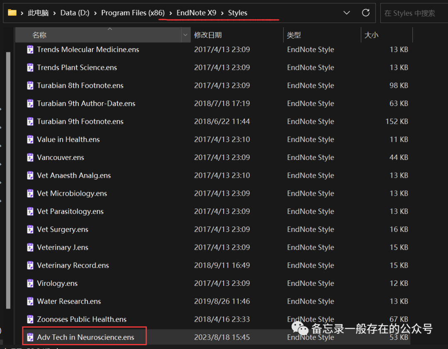Image resolution: width=448 pixels, height=349 pixels.
Task: Go to Program Files (x86) breadcrumb
Action: pyautogui.click(x=133, y=13)
